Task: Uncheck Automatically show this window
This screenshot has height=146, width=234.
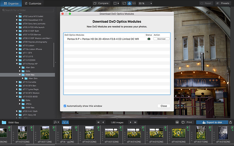Action: [65, 106]
